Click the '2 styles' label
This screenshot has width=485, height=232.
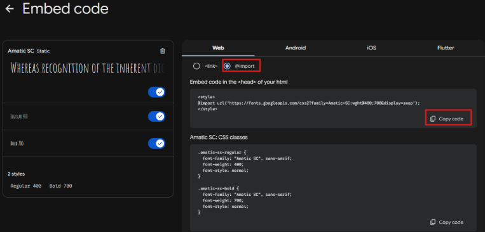click(16, 174)
